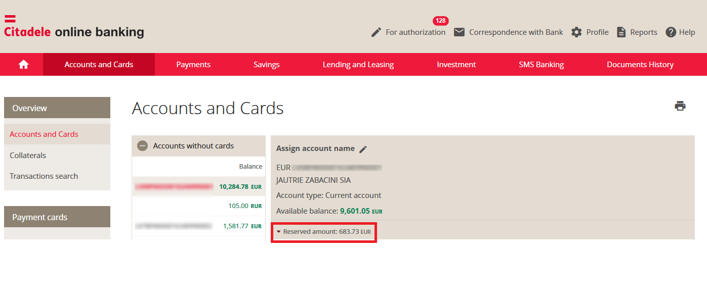Open the Documents History tab
Image resolution: width=707 pixels, height=304 pixels.
pyautogui.click(x=640, y=64)
